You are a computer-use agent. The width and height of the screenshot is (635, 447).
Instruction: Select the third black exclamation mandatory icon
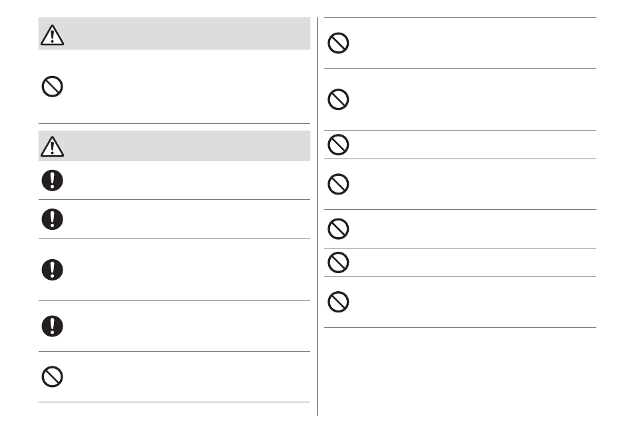point(52,270)
